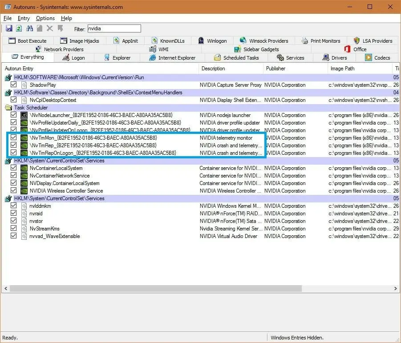Image resolution: width=401 pixels, height=343 pixels.
Task: Disable the NvContainerLocalSystem service entry
Action: click(x=13, y=168)
